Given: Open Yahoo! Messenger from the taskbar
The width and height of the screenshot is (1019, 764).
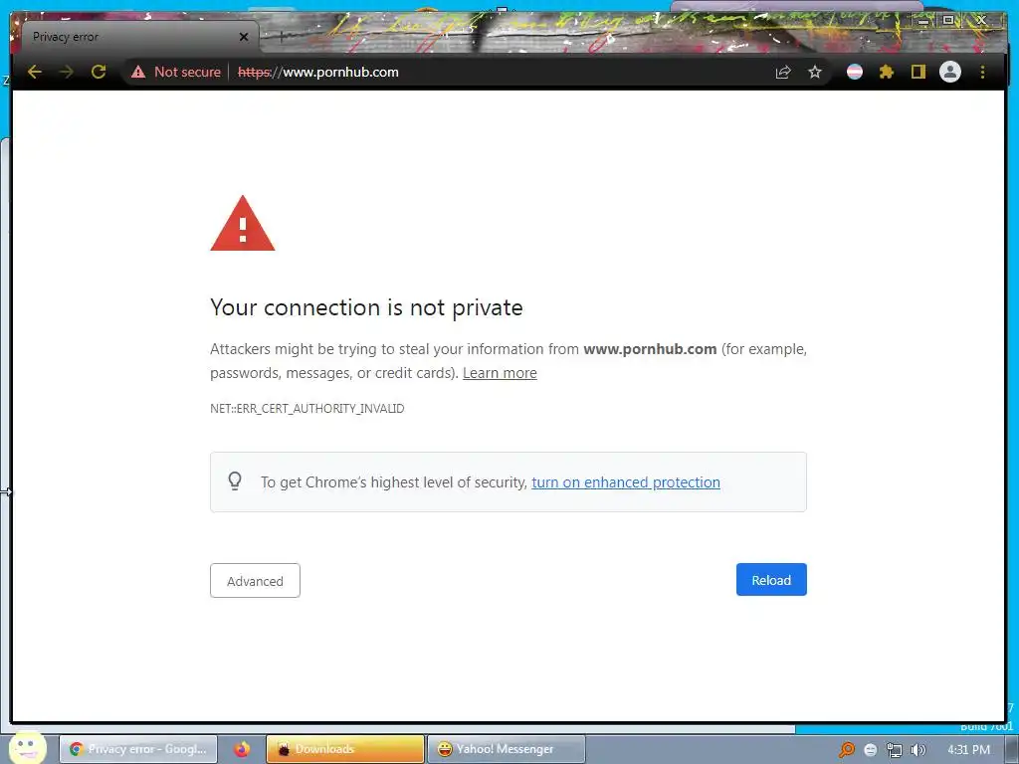Looking at the screenshot, I should pyautogui.click(x=507, y=749).
